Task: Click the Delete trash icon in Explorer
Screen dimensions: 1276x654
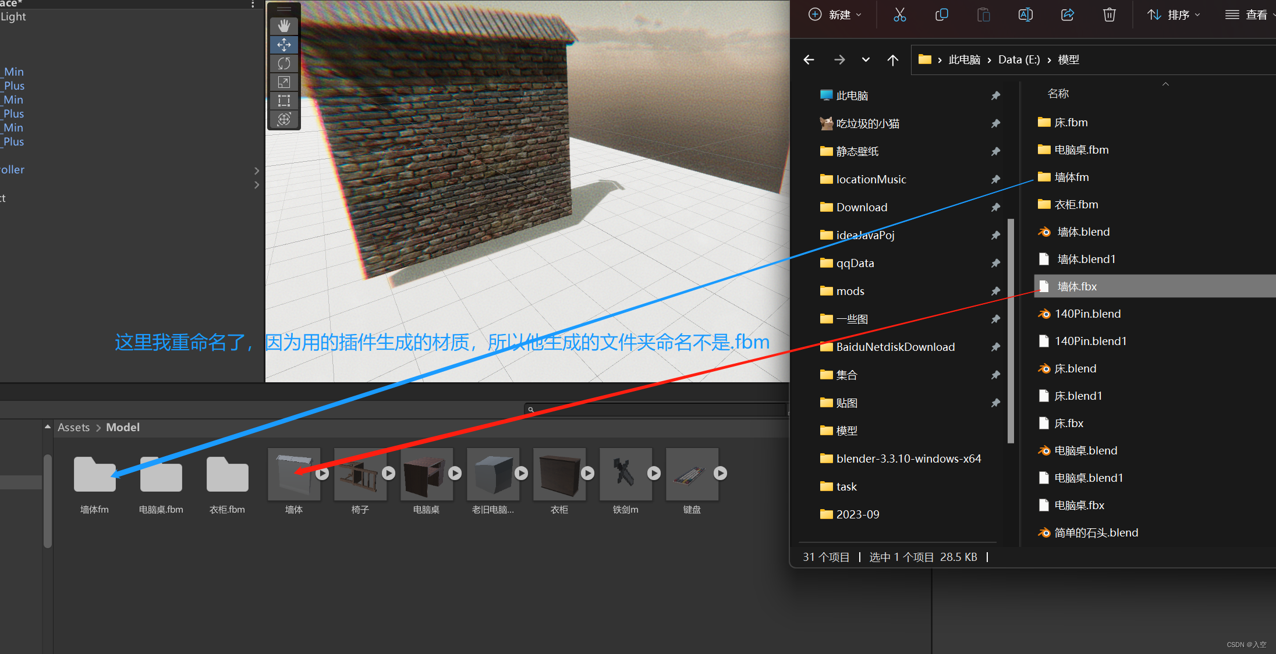Action: point(1109,15)
